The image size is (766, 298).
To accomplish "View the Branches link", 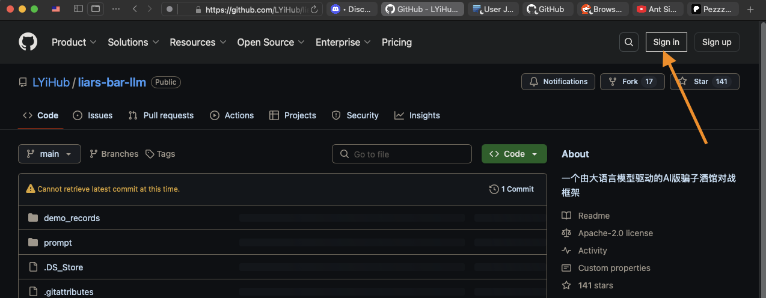I will tap(114, 154).
